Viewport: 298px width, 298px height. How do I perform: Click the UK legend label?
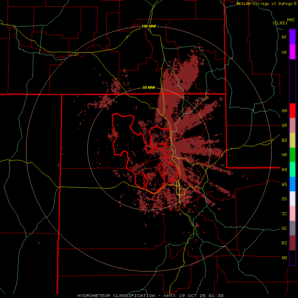click(284, 52)
